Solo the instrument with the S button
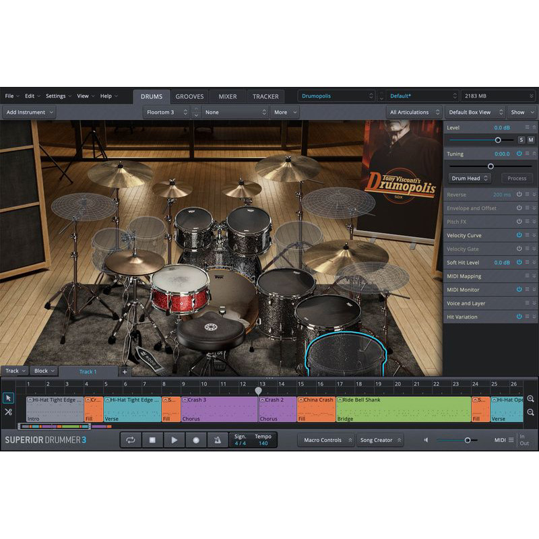This screenshot has height=539, width=539. pos(521,140)
